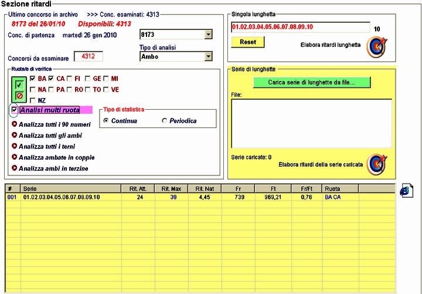Click the green select-all wheels checkmark icon
422x294 pixels.
coord(19,85)
